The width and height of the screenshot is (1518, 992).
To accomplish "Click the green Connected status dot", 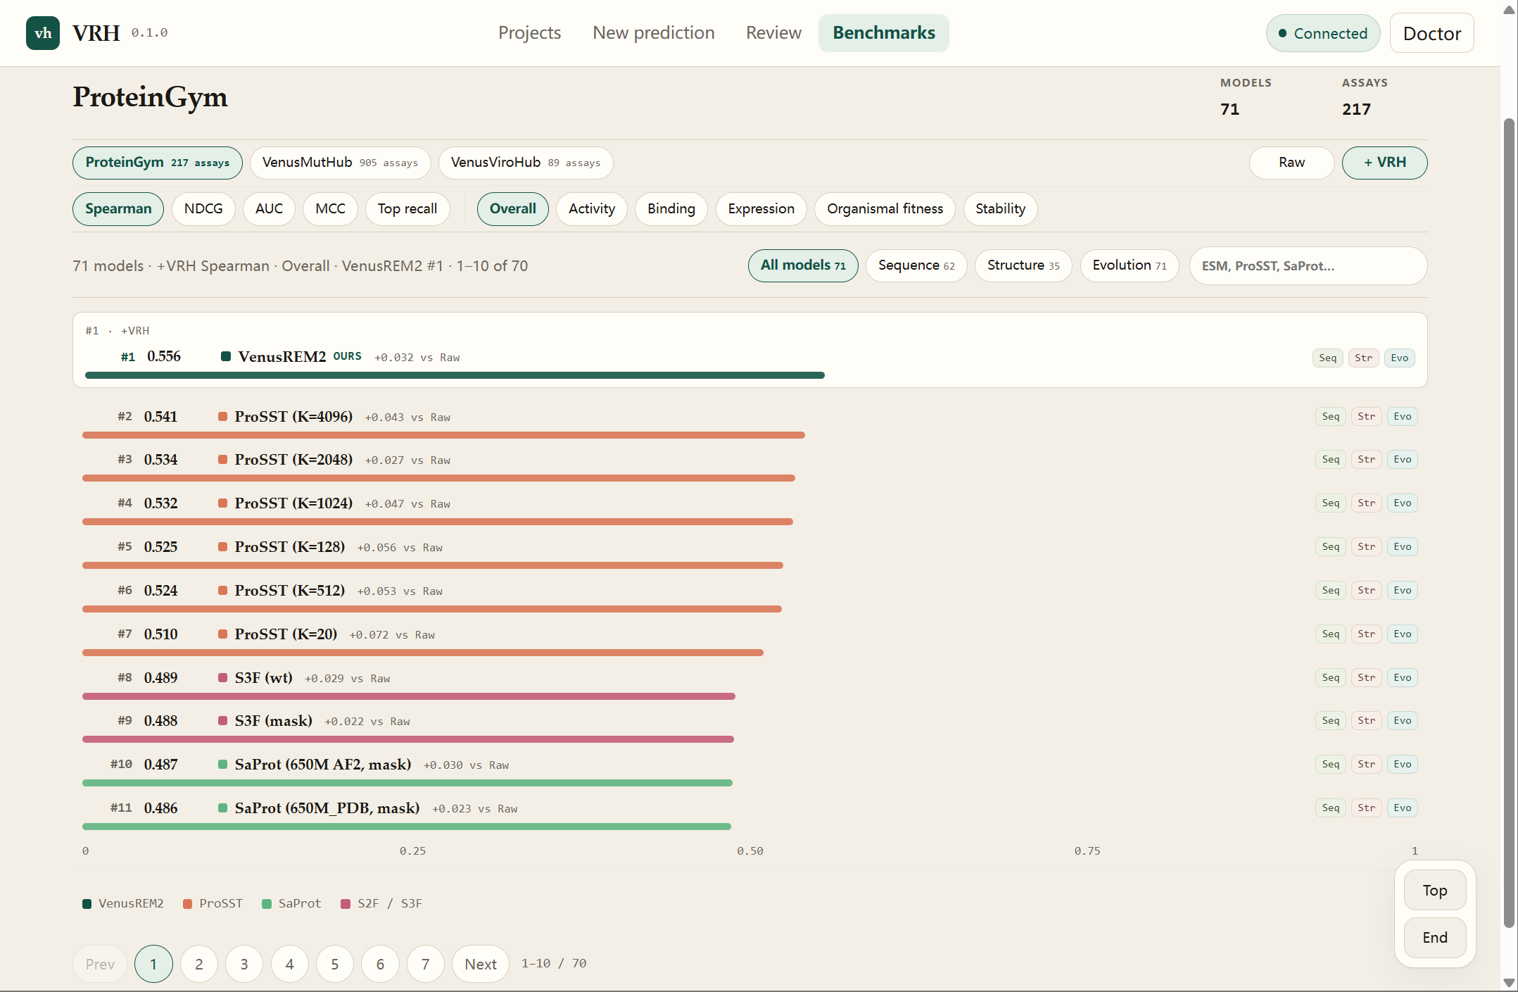I will (x=1282, y=33).
